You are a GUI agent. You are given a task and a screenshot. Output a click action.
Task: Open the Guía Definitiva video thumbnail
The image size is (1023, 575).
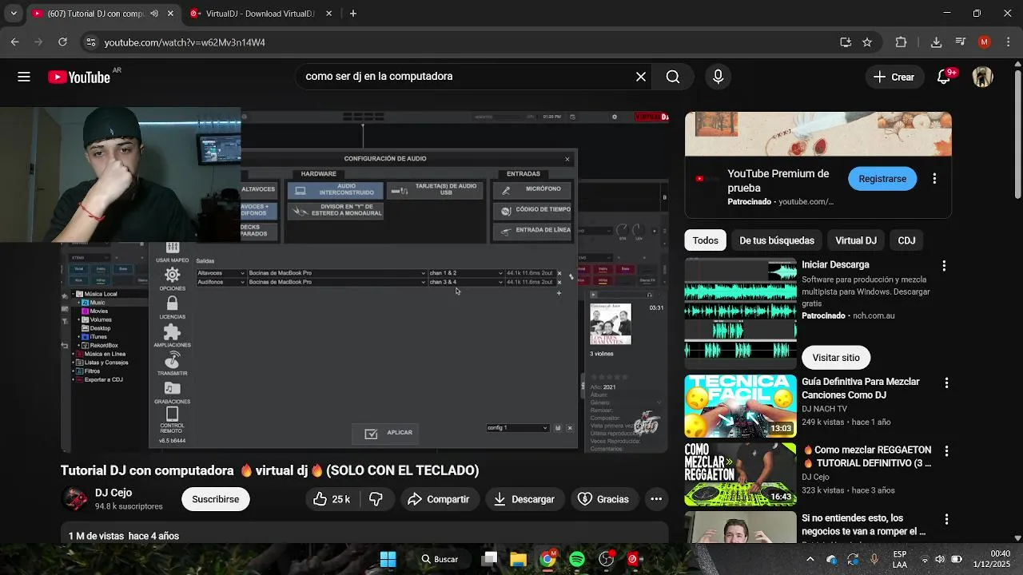click(740, 406)
